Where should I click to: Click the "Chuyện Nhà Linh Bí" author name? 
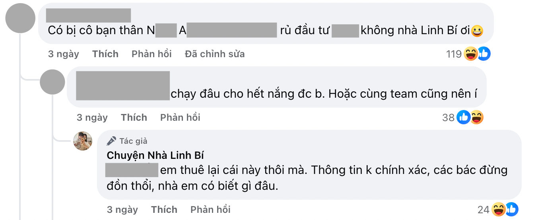155,155
